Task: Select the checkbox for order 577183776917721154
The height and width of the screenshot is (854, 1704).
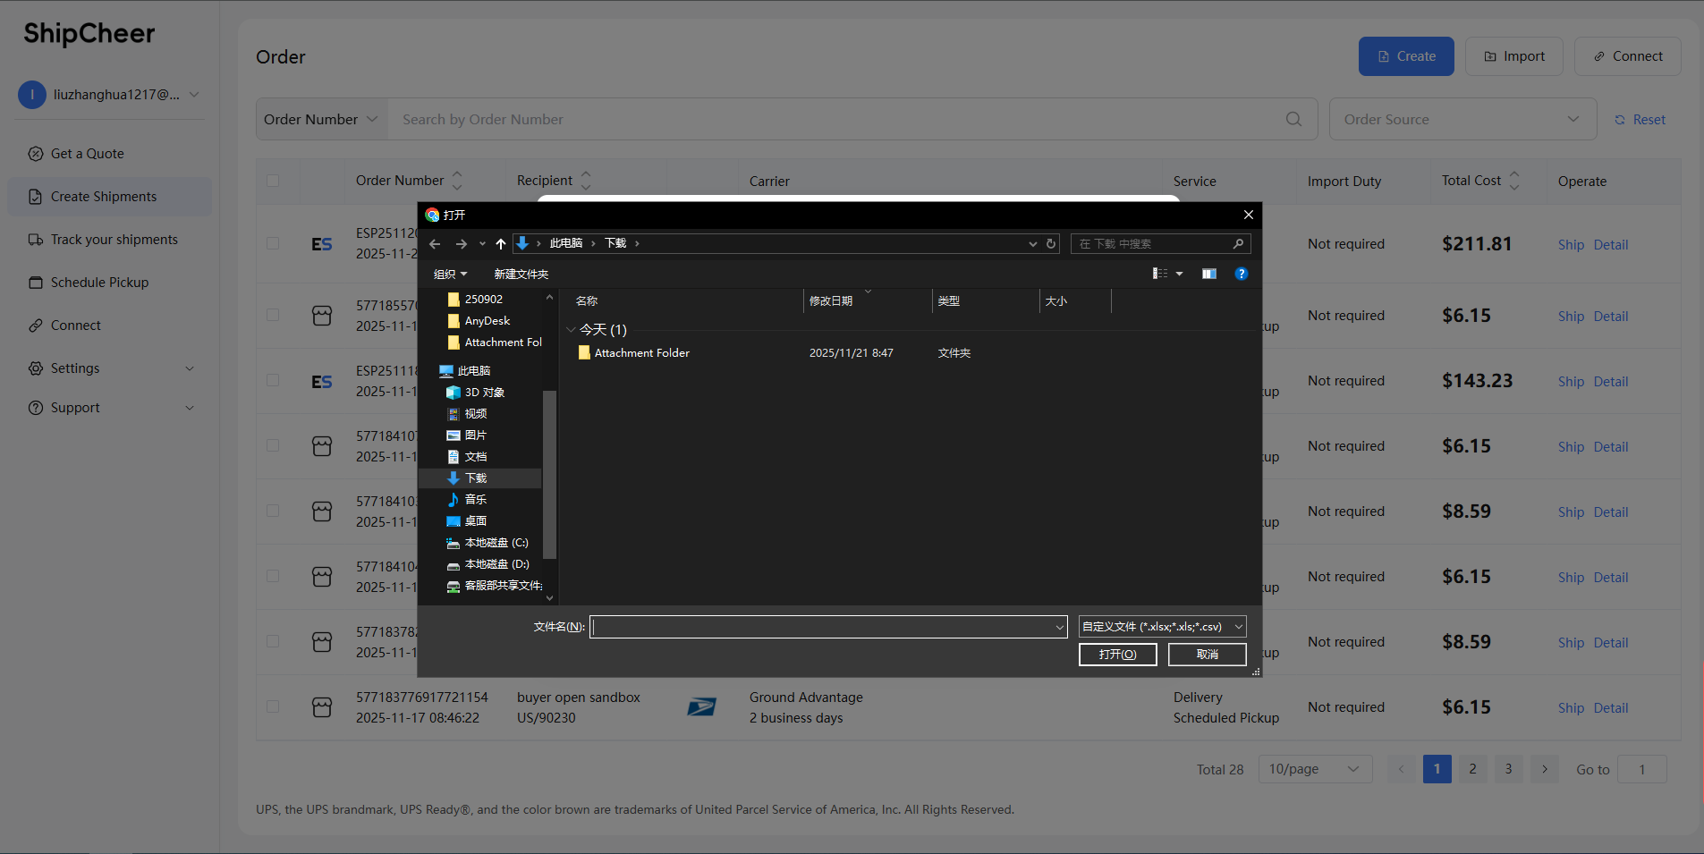Action: pyautogui.click(x=273, y=706)
